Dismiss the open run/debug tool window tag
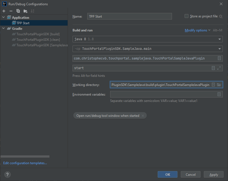 pos(142,115)
